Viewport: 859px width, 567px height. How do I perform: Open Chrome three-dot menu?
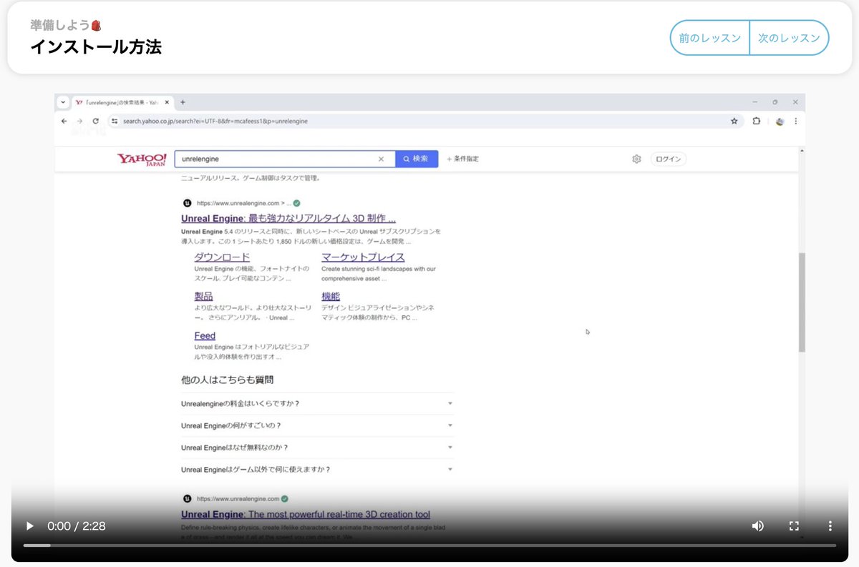coord(795,121)
